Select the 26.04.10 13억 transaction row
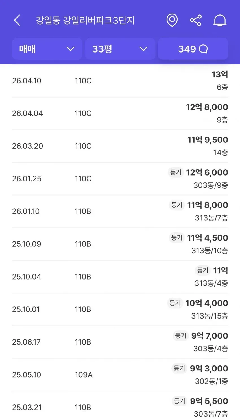 tap(120, 81)
